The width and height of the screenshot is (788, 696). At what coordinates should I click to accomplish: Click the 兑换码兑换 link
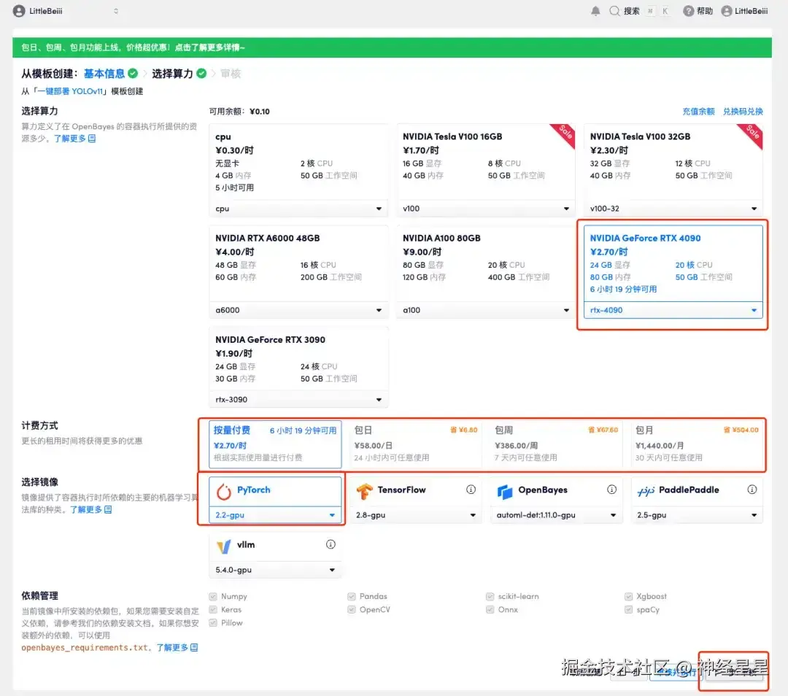743,112
